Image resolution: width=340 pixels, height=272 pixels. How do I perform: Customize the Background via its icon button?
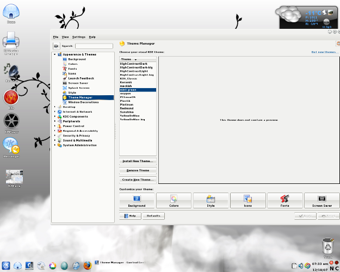point(137,201)
